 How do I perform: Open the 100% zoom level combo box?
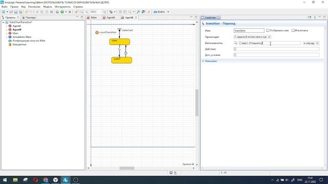[x=96, y=12]
